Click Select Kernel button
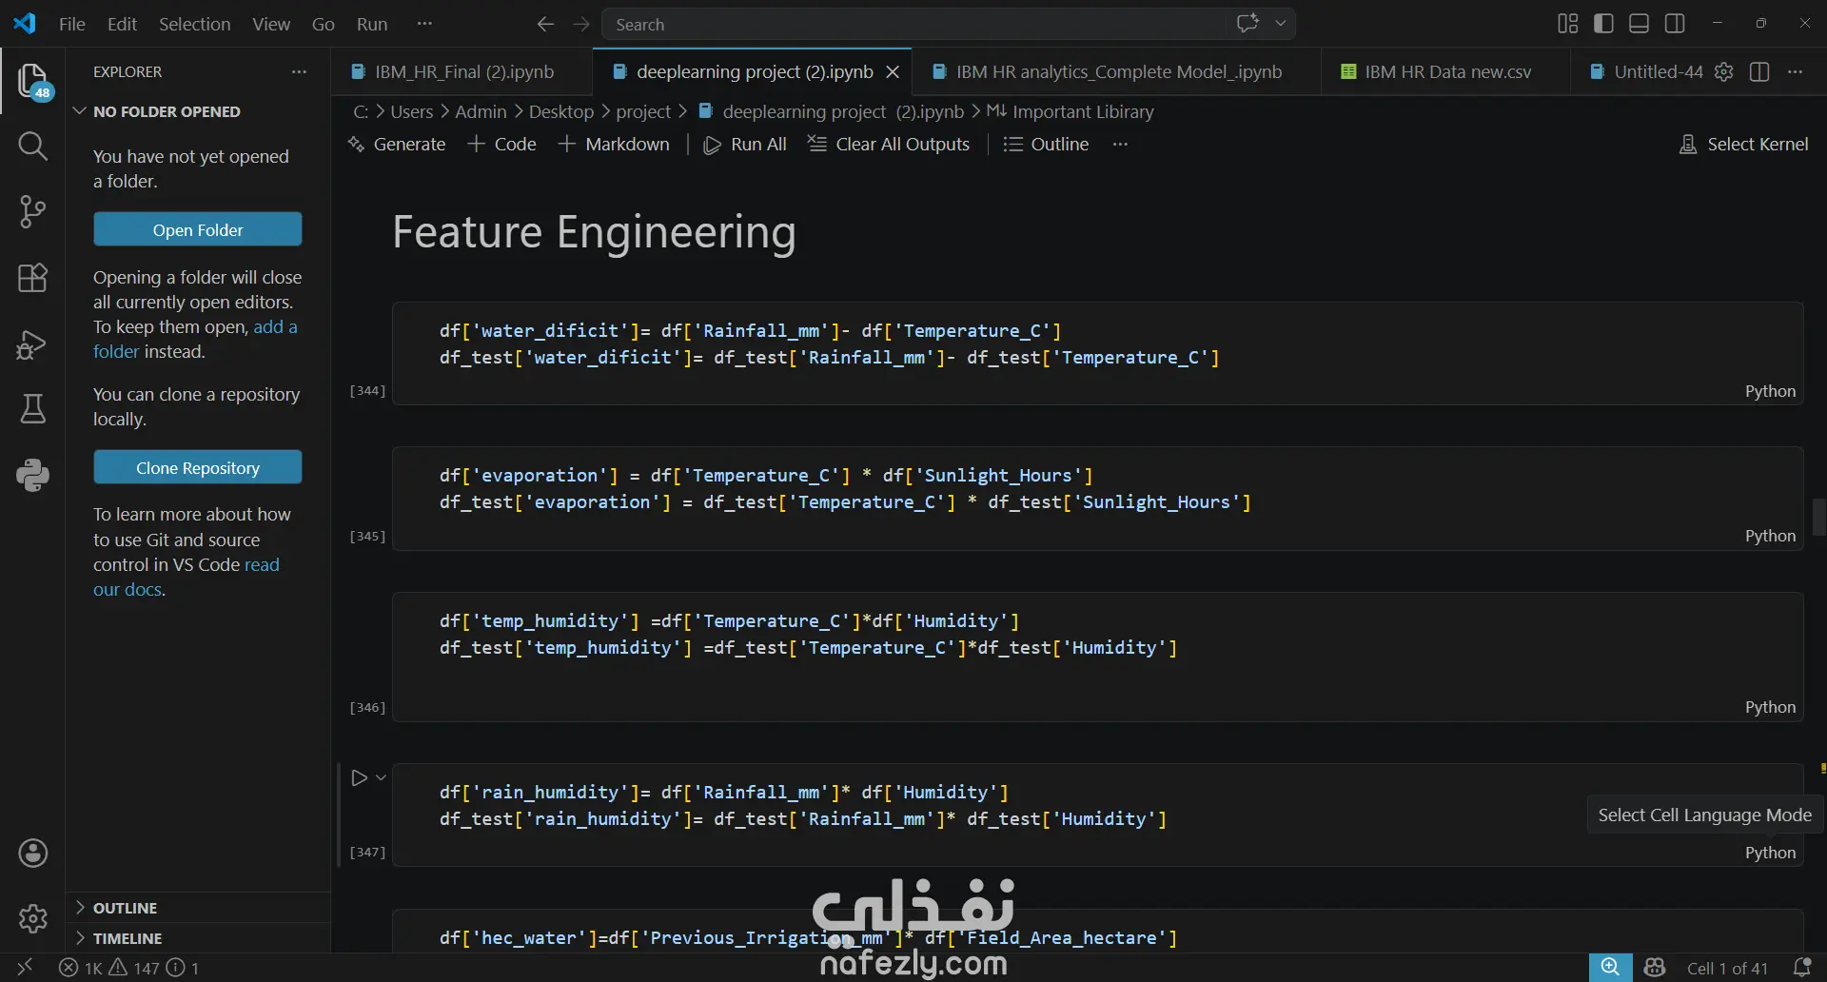Viewport: 1827px width, 982px height. (x=1744, y=144)
